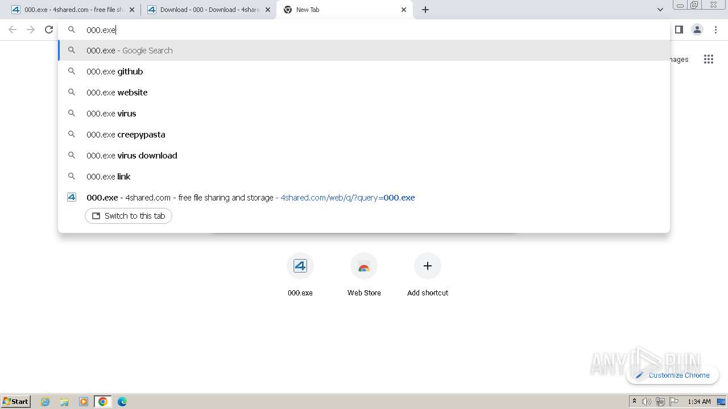The width and height of the screenshot is (728, 409).
Task: Click the browser back arrow
Action: [x=13, y=30]
